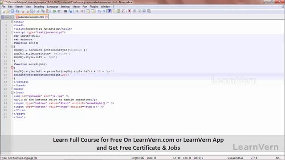The height and width of the screenshot is (160, 285).
Task: Enable synchronized horizontal scrolling icon
Action: [x=93, y=11]
